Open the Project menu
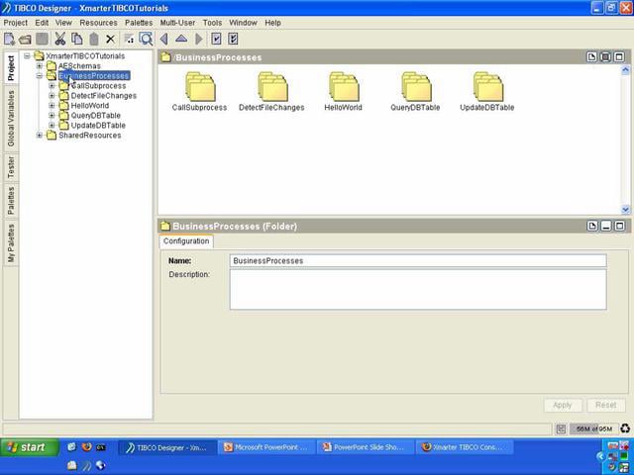The image size is (634, 475). click(x=16, y=23)
